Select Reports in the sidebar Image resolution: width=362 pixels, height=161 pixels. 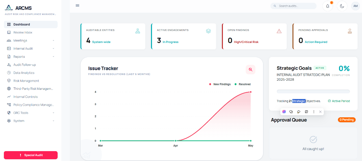coord(31,57)
